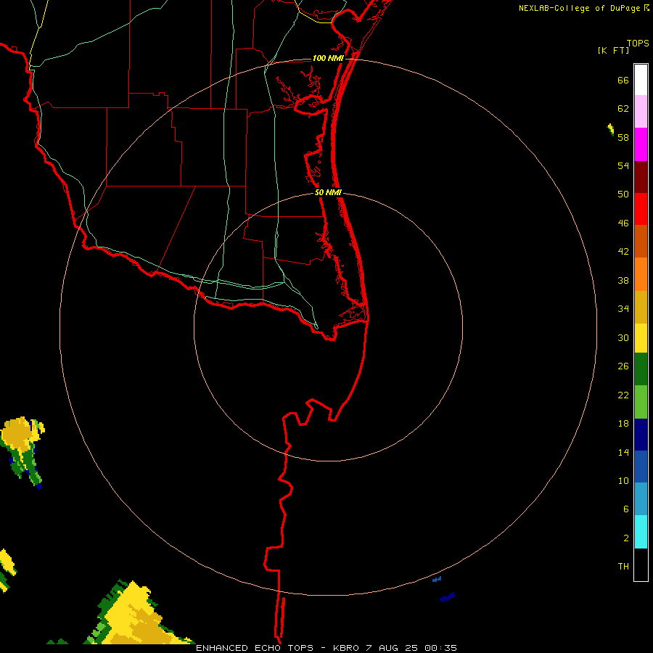The height and width of the screenshot is (653, 653).
Task: Click the 100 NMI range ring label
Action: (x=328, y=58)
